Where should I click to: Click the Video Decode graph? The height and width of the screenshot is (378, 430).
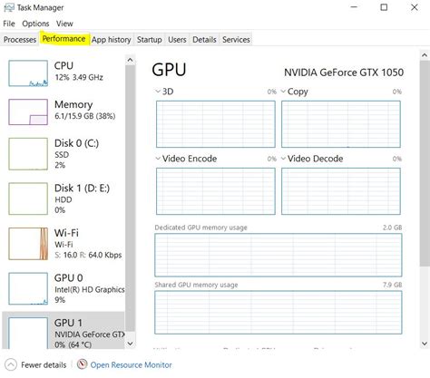(x=341, y=191)
